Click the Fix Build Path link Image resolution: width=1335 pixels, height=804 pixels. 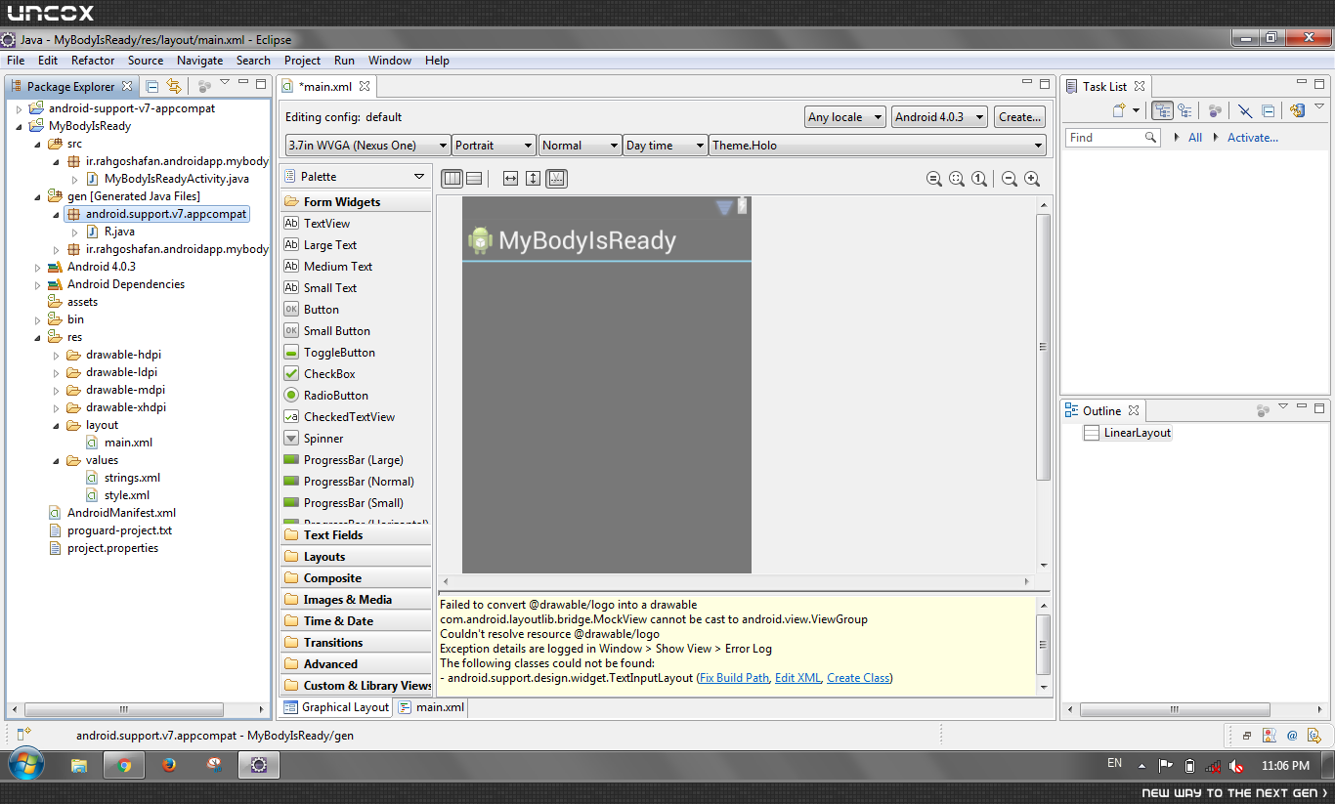(x=734, y=678)
